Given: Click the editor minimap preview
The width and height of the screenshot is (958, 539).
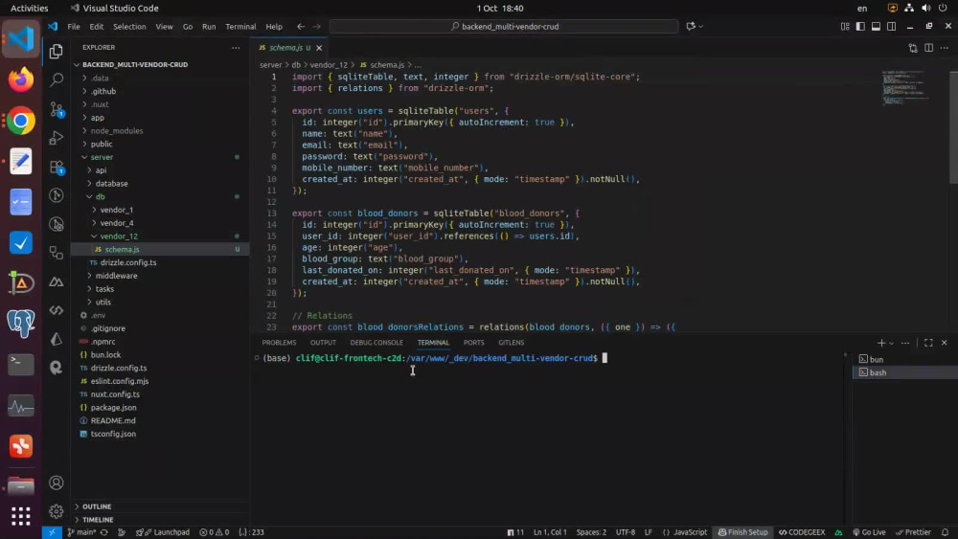Looking at the screenshot, I should [x=906, y=87].
